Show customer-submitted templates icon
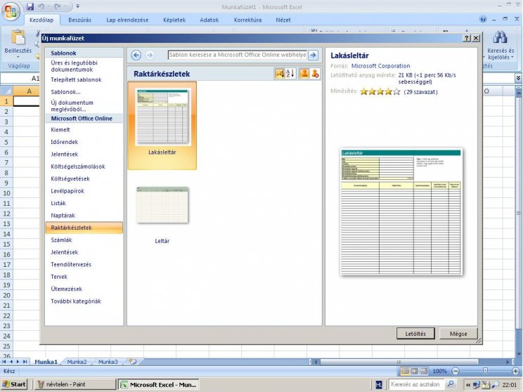 click(x=304, y=73)
